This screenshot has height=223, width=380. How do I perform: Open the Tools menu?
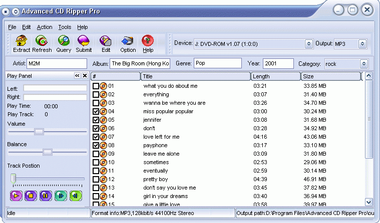click(x=65, y=27)
